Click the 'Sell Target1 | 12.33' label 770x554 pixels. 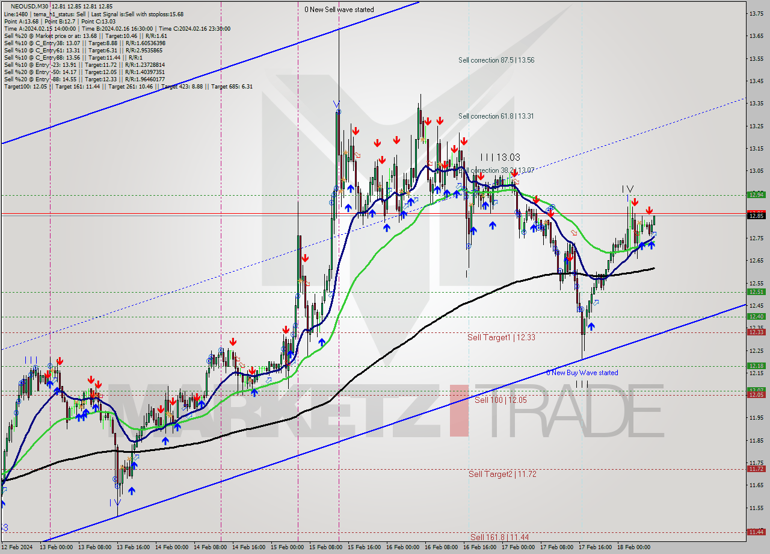pyautogui.click(x=501, y=337)
